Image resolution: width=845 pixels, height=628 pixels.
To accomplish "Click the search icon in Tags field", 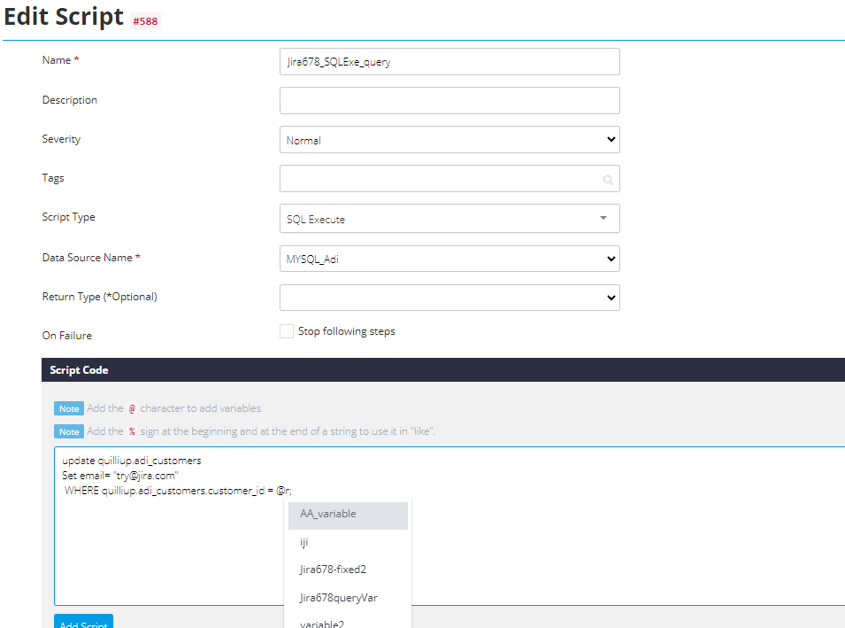I will pyautogui.click(x=608, y=180).
